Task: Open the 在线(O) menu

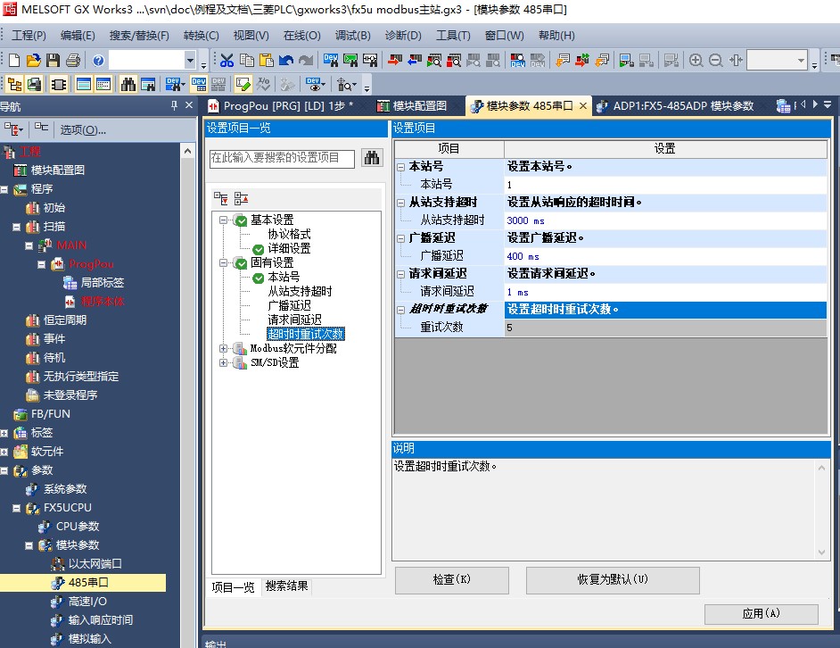Action: point(301,36)
